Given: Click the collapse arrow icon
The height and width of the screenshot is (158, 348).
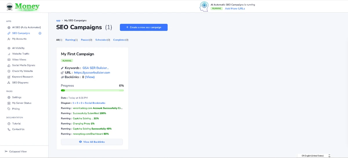Looking at the screenshot, I should 6,151.
